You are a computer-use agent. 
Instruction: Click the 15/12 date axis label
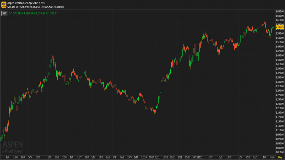point(188,157)
